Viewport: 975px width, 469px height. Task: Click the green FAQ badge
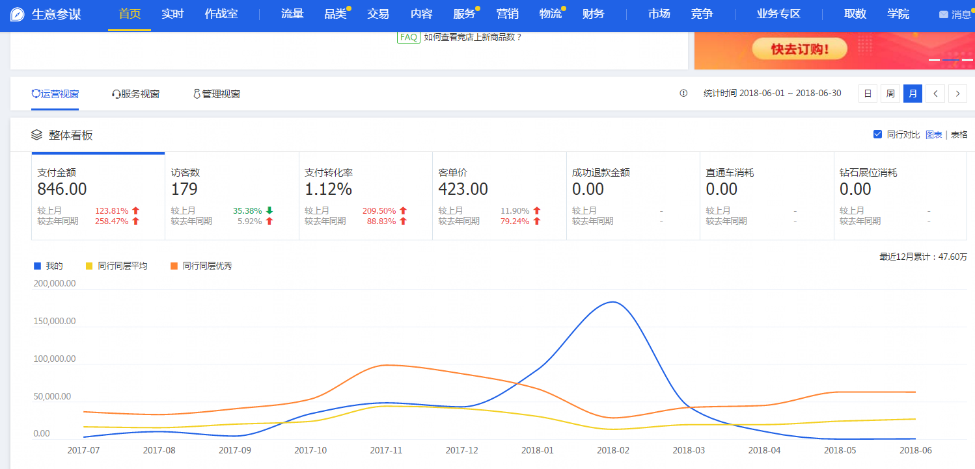point(408,38)
